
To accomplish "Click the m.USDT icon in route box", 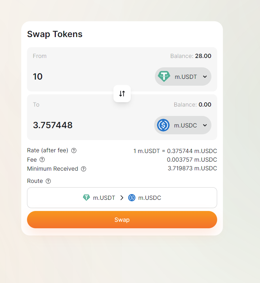I will (x=86, y=198).
